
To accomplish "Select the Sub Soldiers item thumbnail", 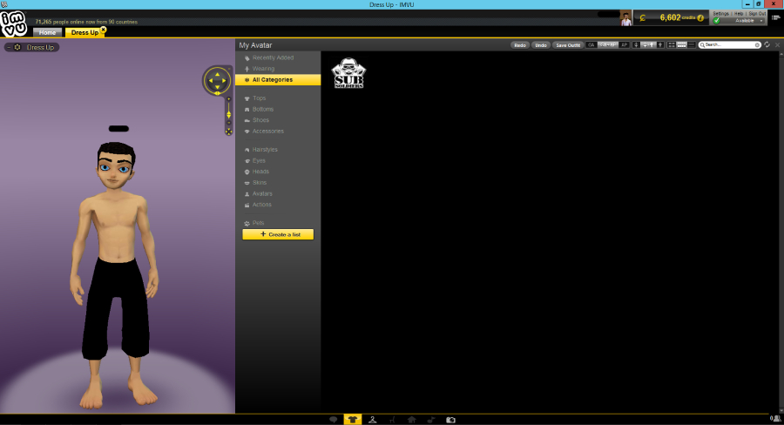I will point(348,73).
